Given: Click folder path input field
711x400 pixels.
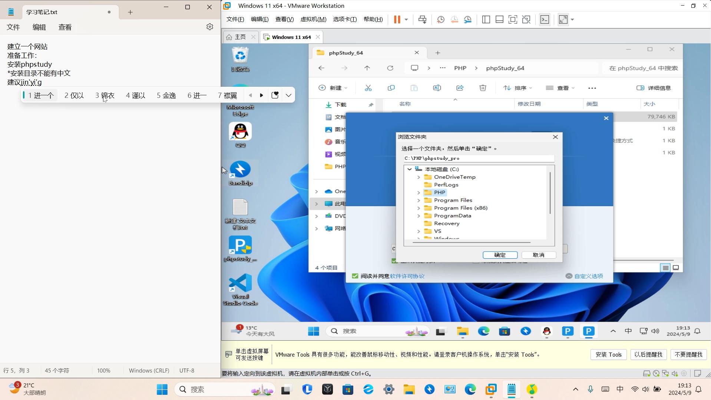Looking at the screenshot, I should [479, 158].
